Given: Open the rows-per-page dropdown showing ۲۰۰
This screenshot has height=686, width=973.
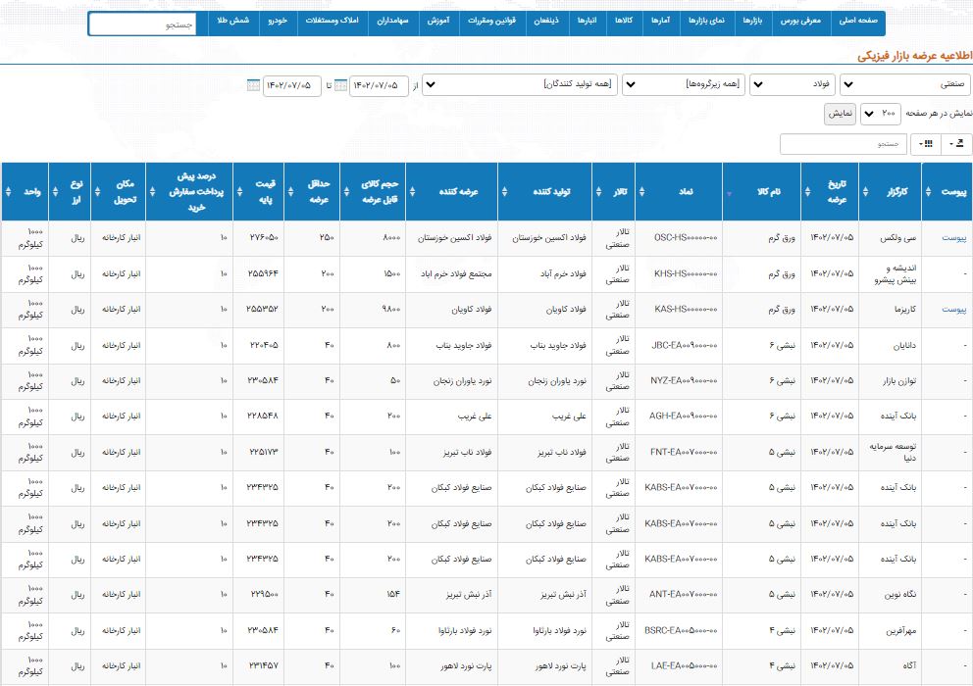Looking at the screenshot, I should 881,114.
